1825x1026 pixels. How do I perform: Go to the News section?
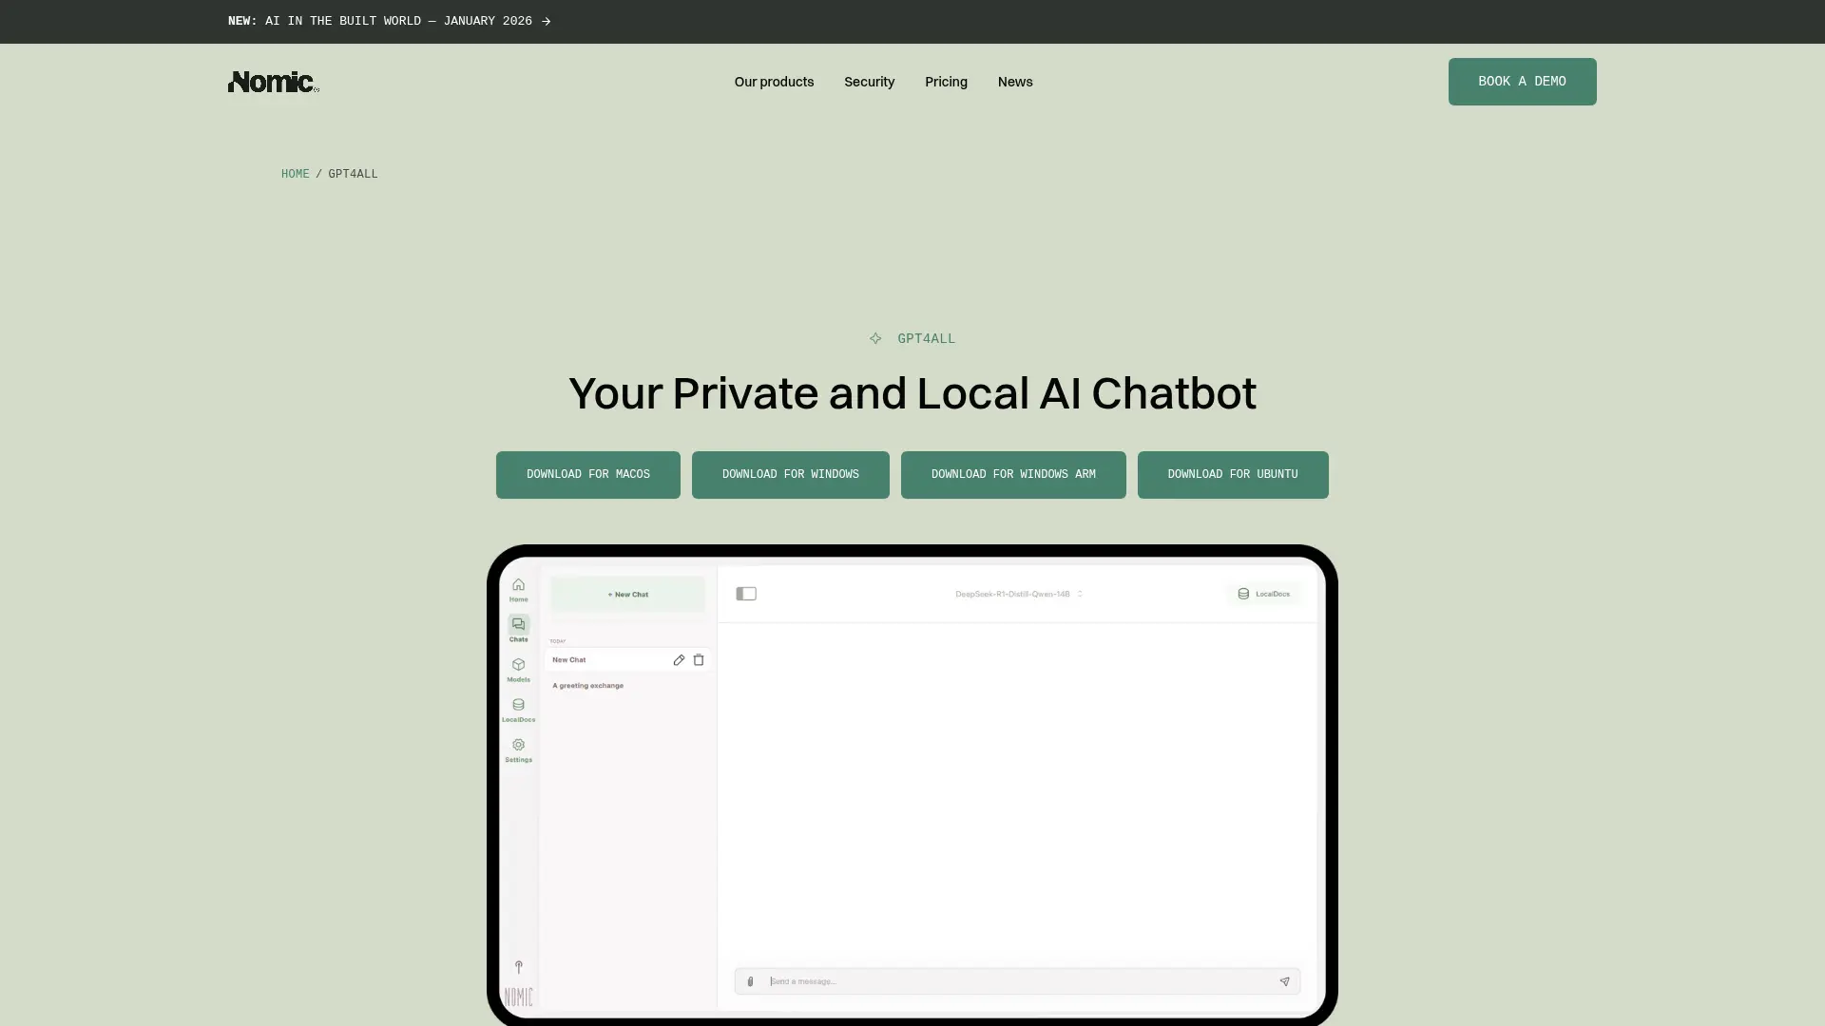tap(1014, 82)
